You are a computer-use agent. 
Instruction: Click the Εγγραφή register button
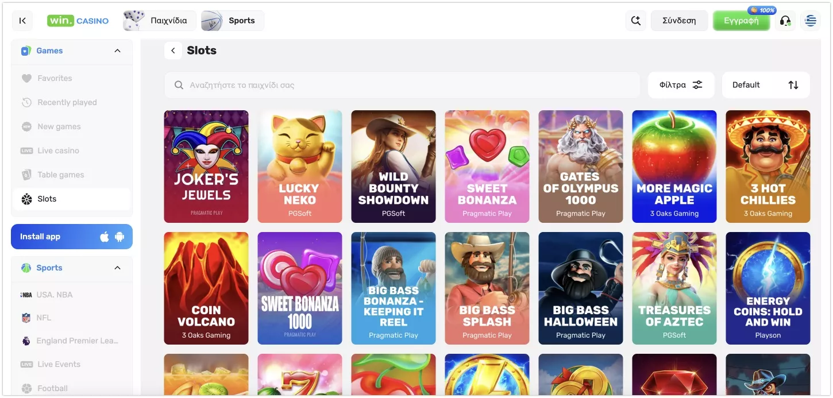point(741,21)
